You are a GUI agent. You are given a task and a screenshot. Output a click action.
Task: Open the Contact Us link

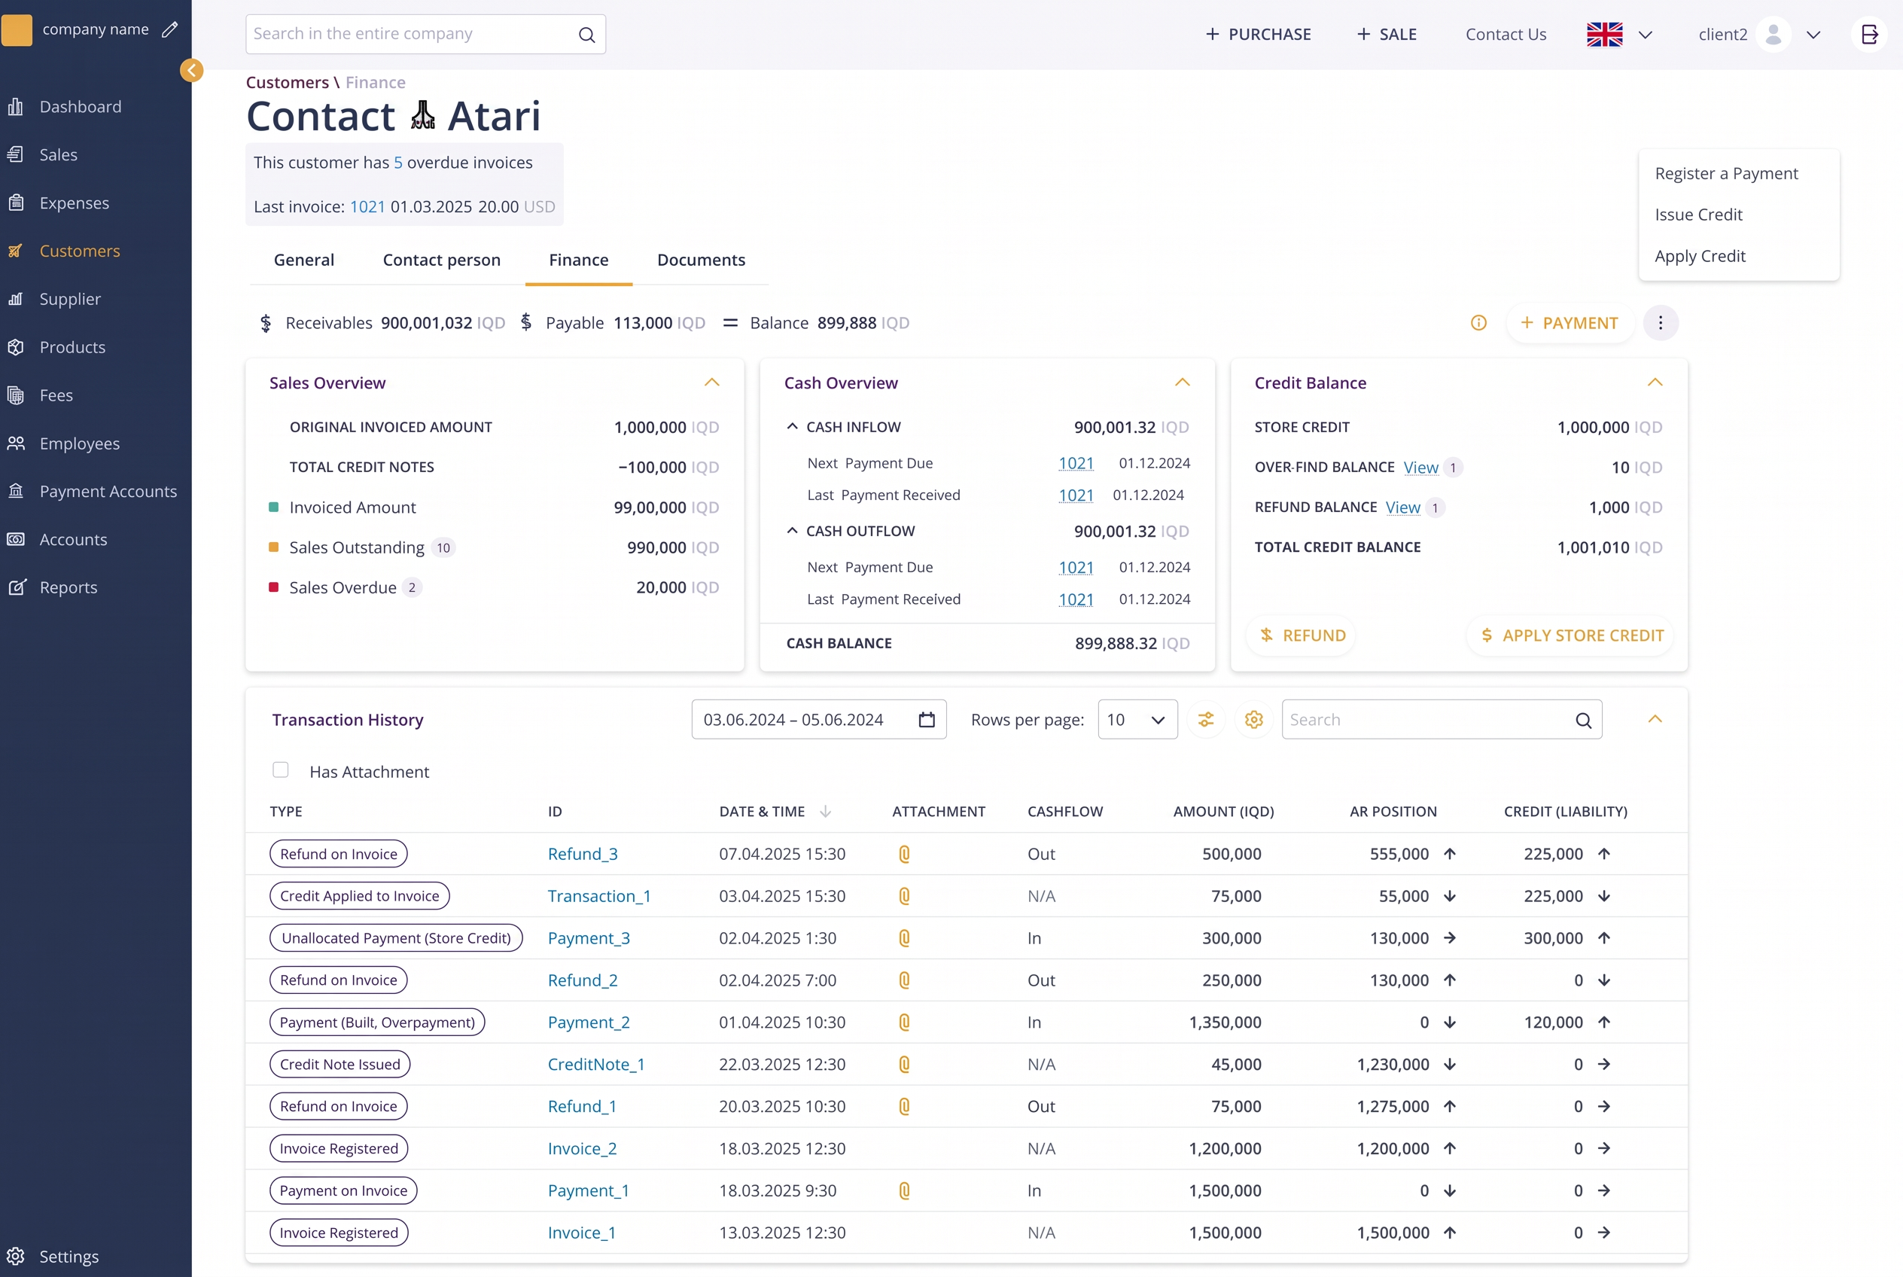pos(1506,34)
